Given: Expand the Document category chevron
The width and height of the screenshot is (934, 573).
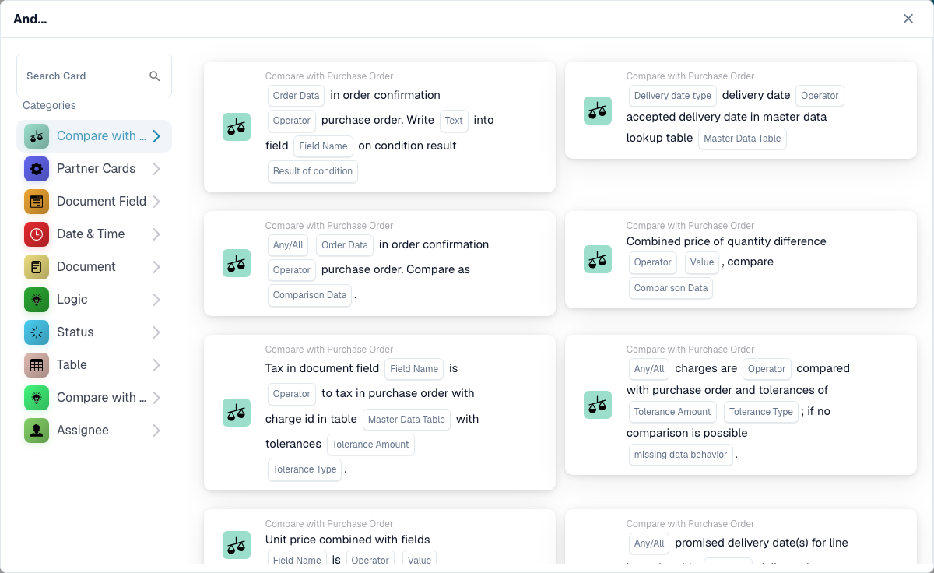Looking at the screenshot, I should click(x=156, y=267).
